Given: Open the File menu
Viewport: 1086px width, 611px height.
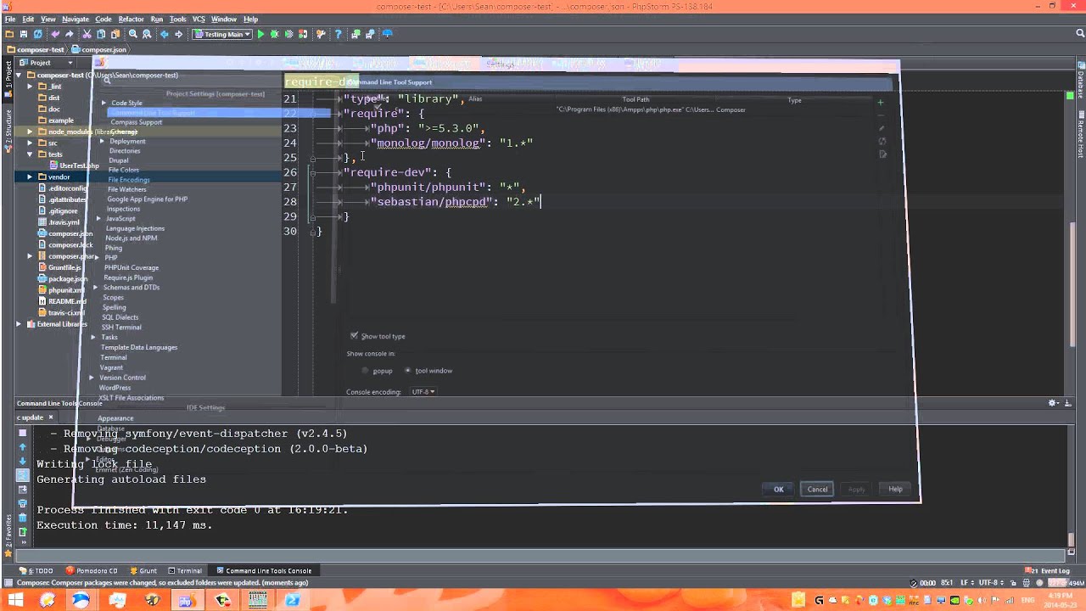Looking at the screenshot, I should [10, 19].
